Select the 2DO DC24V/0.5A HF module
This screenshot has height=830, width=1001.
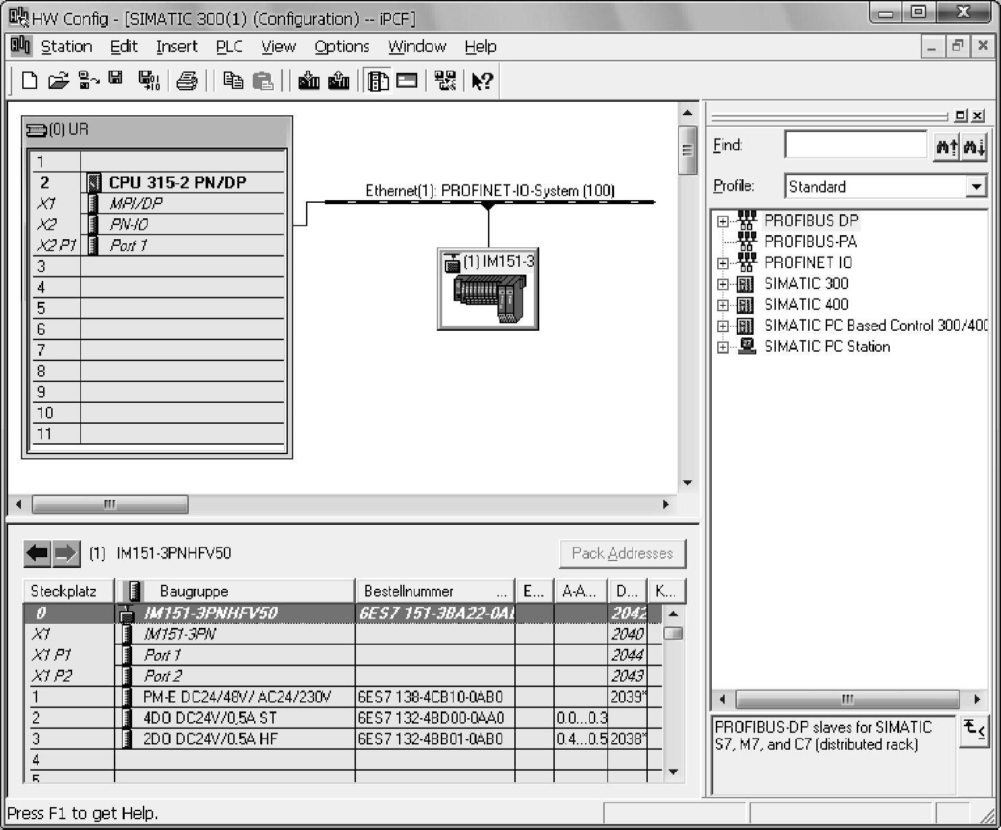pos(343,739)
